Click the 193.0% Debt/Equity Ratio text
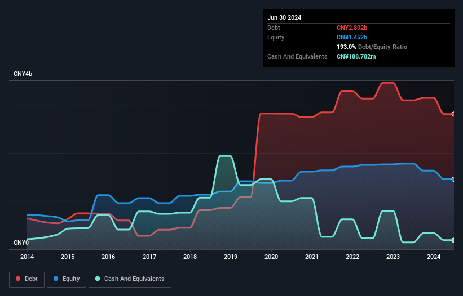 [372, 47]
